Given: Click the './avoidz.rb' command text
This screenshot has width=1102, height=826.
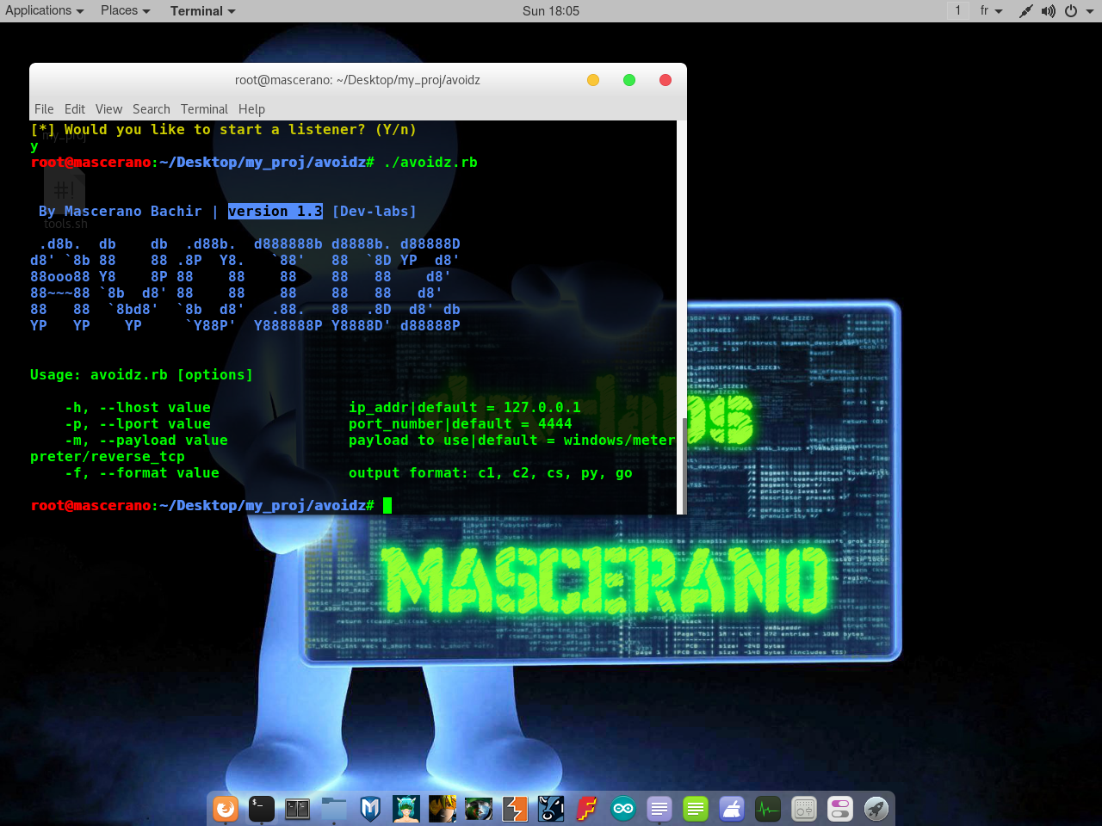Looking at the screenshot, I should pyautogui.click(x=430, y=162).
